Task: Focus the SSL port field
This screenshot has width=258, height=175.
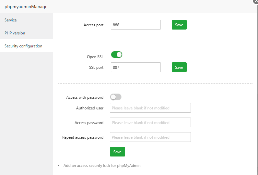Action: coord(135,67)
